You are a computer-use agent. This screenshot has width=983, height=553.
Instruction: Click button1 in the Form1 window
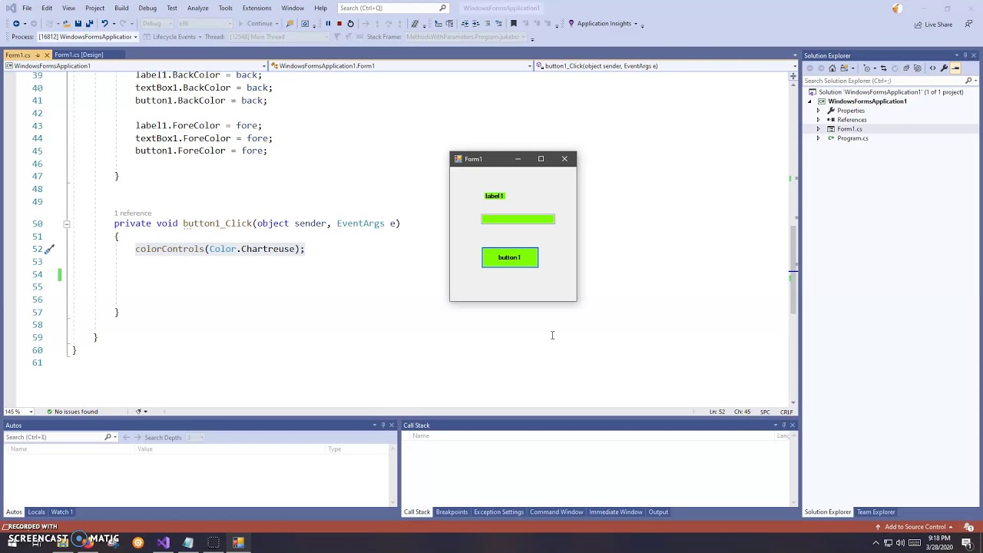tap(510, 257)
